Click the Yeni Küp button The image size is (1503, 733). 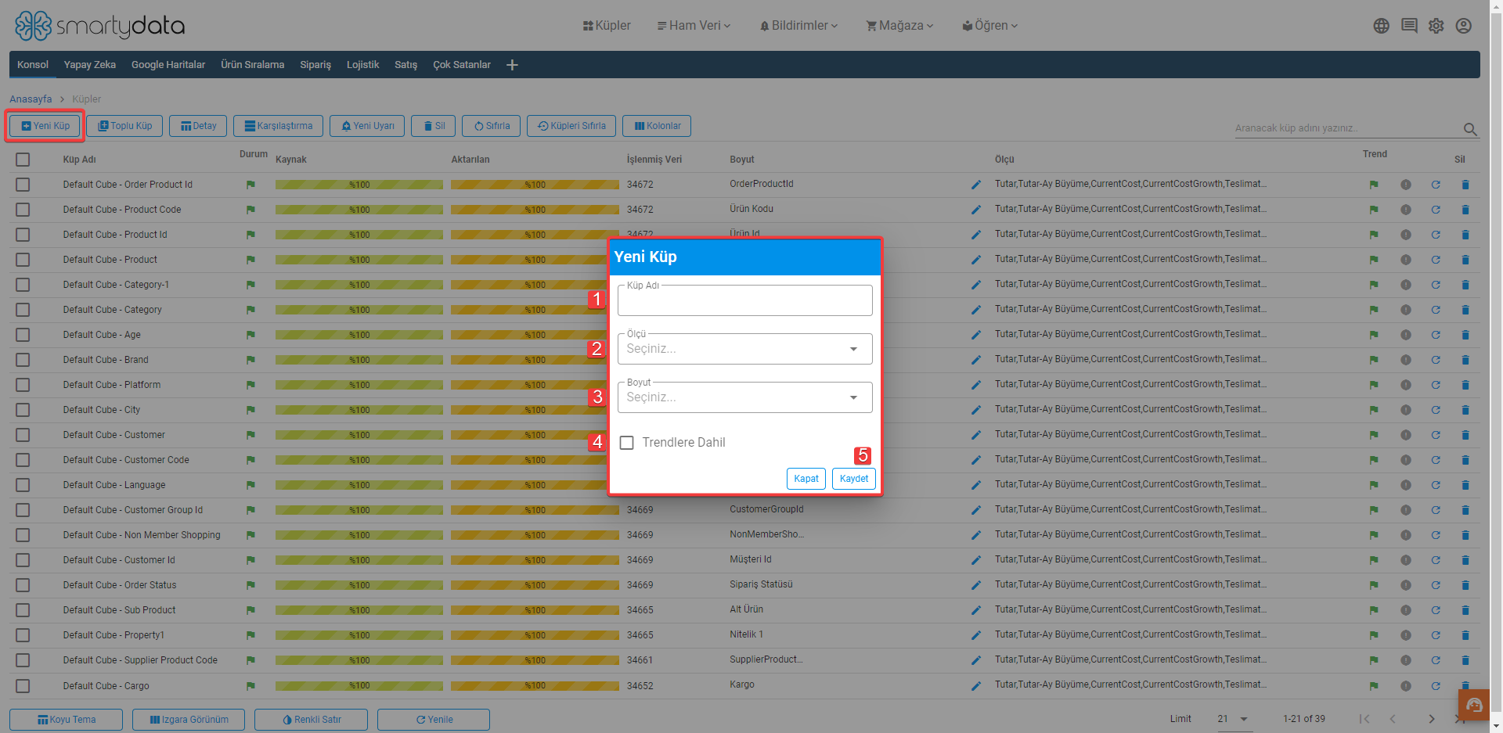click(x=45, y=126)
